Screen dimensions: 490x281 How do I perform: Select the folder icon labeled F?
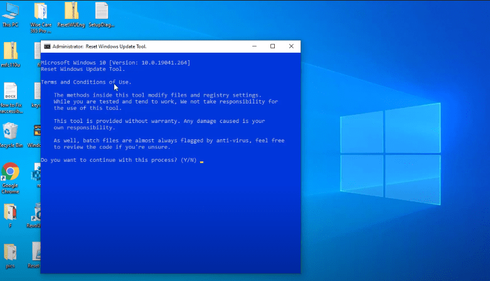tap(10, 216)
